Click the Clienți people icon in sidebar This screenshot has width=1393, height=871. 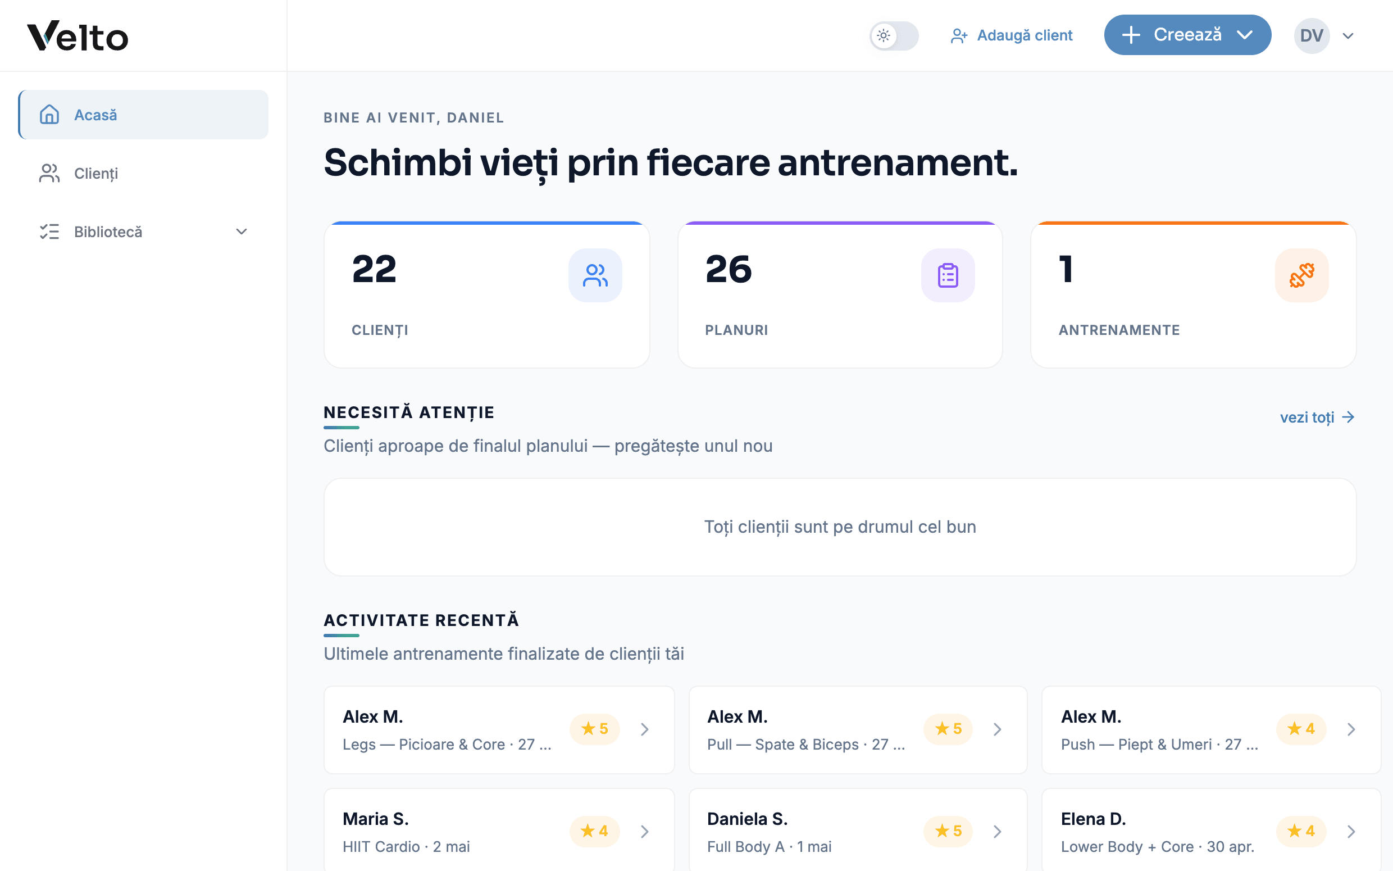(x=49, y=174)
